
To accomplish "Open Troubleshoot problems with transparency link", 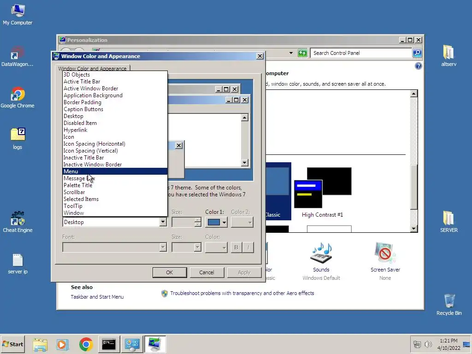I will [242, 293].
